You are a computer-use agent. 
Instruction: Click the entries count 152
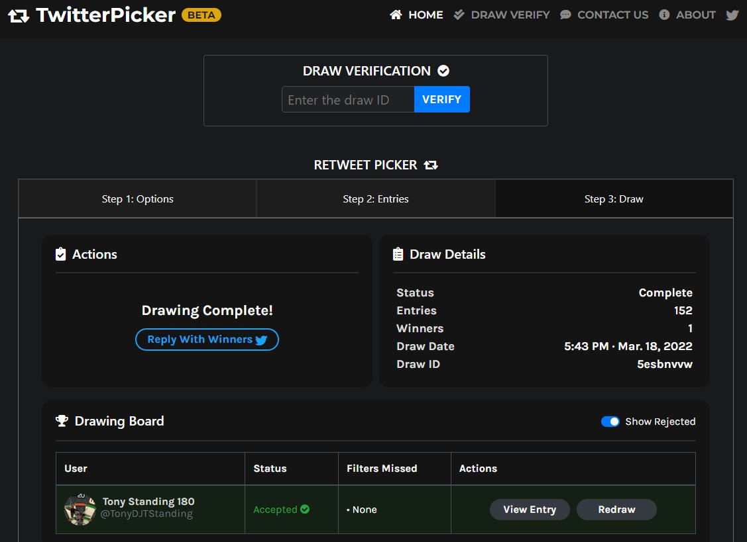click(683, 310)
